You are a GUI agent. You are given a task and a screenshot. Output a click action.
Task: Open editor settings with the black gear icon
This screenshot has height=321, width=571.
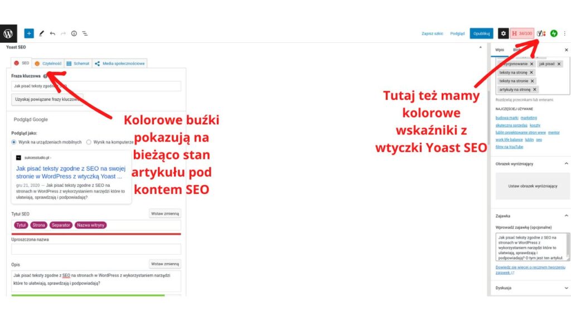505,33
